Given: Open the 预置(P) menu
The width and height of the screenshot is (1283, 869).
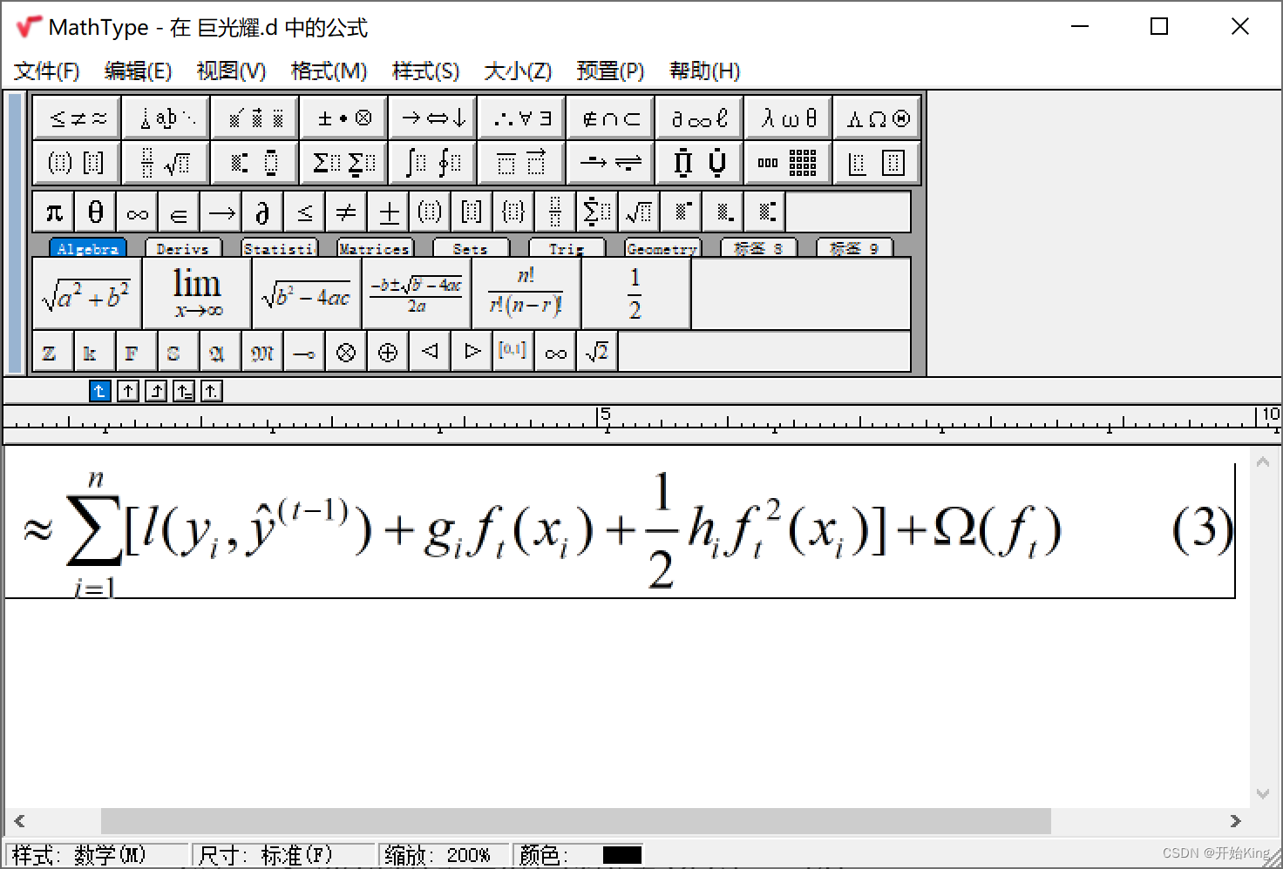Looking at the screenshot, I should (610, 71).
